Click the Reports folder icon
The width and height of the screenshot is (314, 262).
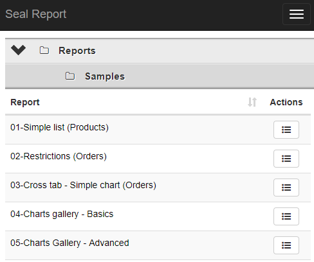tap(44, 51)
